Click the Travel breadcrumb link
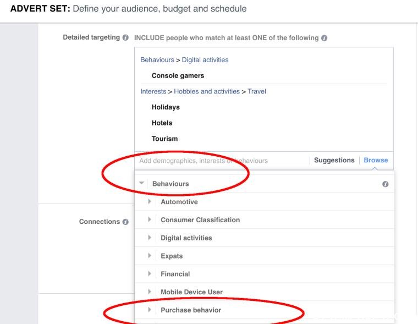 [257, 91]
